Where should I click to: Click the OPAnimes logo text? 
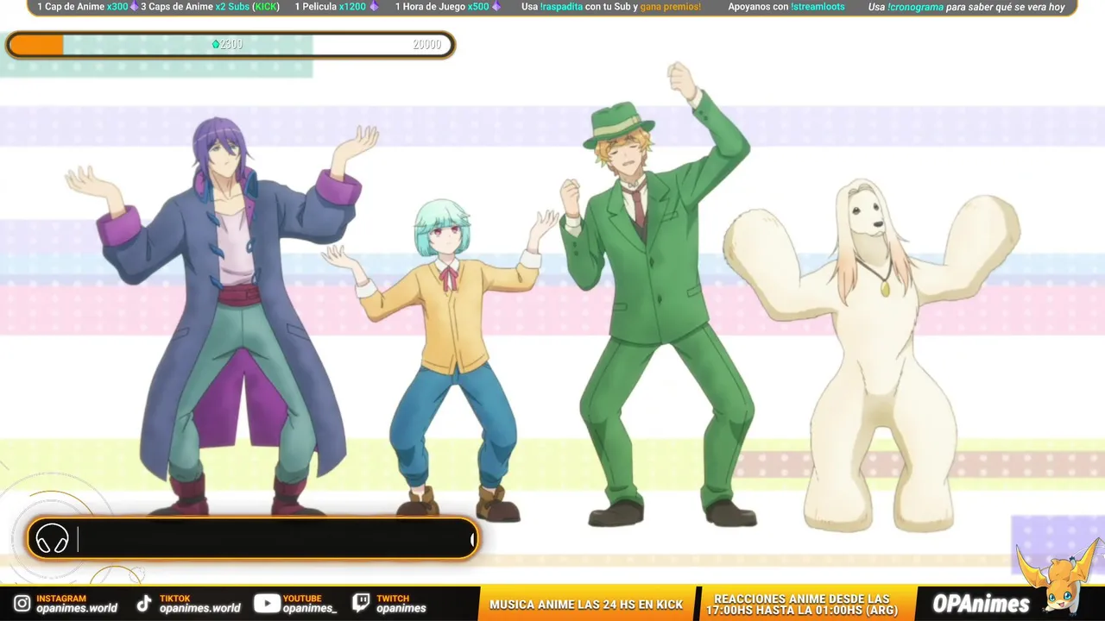(982, 604)
